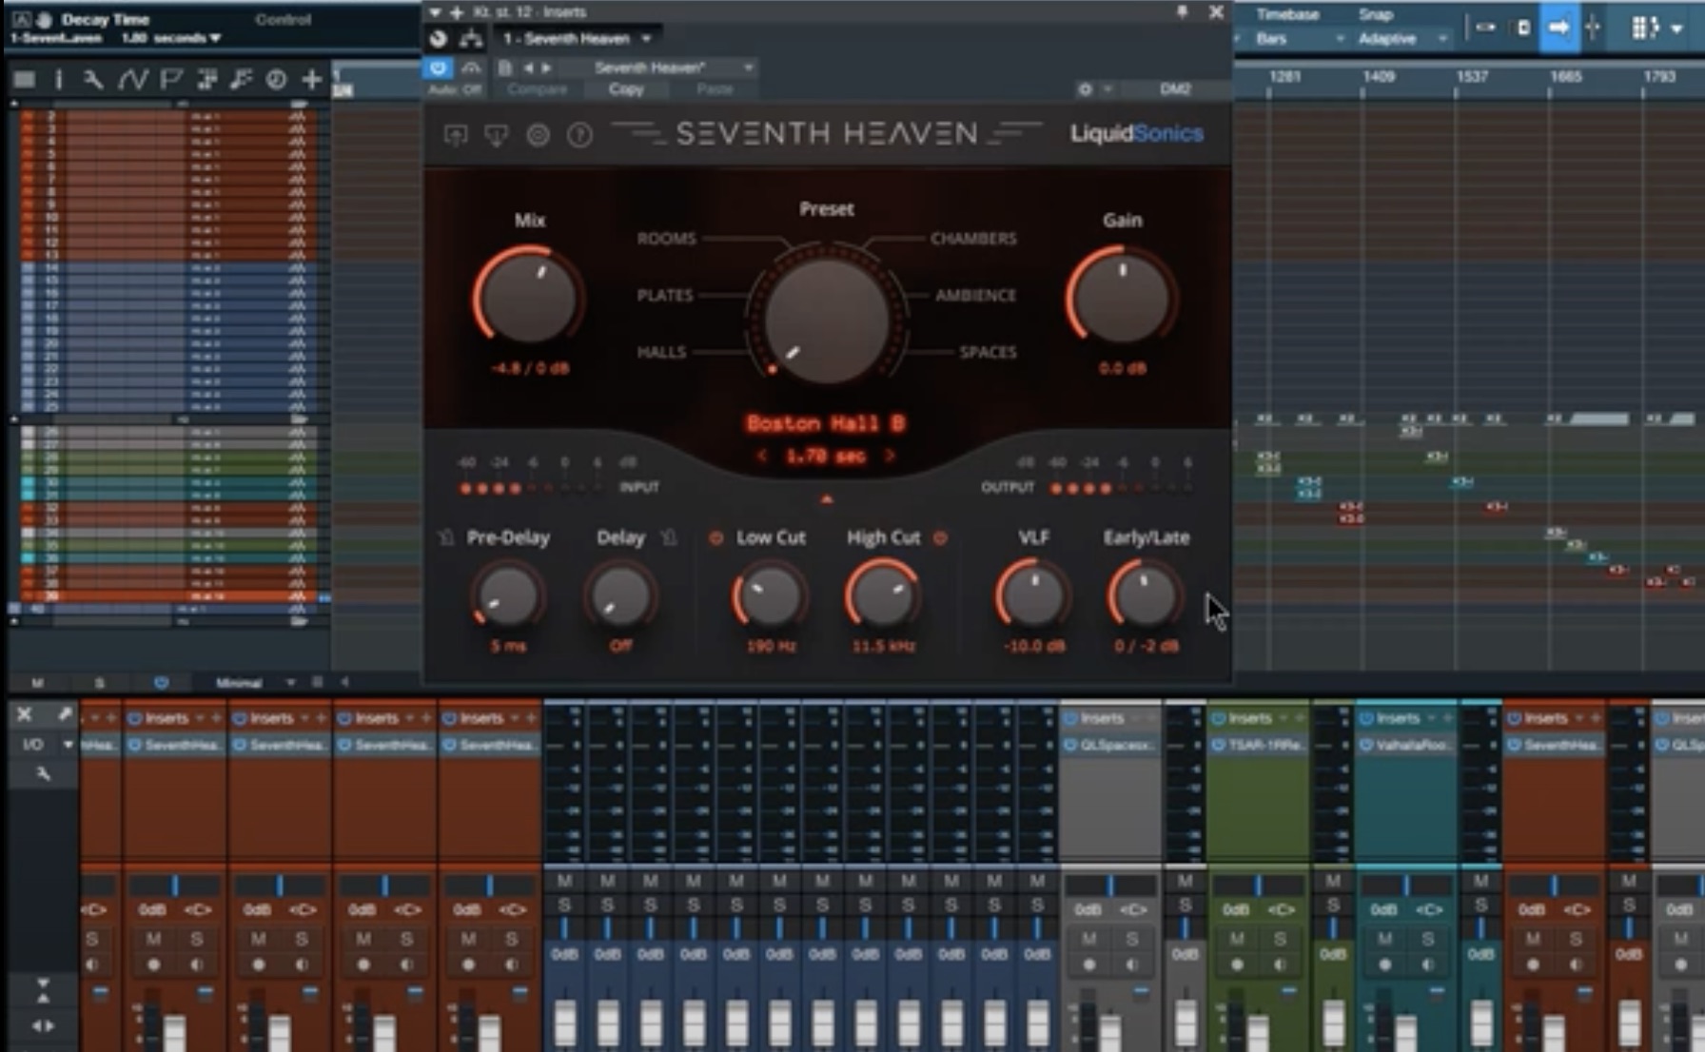Image resolution: width=1705 pixels, height=1052 pixels.
Task: Open the track list icon in arrange toolbar
Action: (x=25, y=80)
